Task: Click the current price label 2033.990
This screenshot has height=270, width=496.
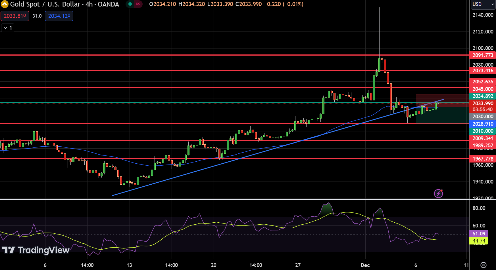Action: (483, 104)
